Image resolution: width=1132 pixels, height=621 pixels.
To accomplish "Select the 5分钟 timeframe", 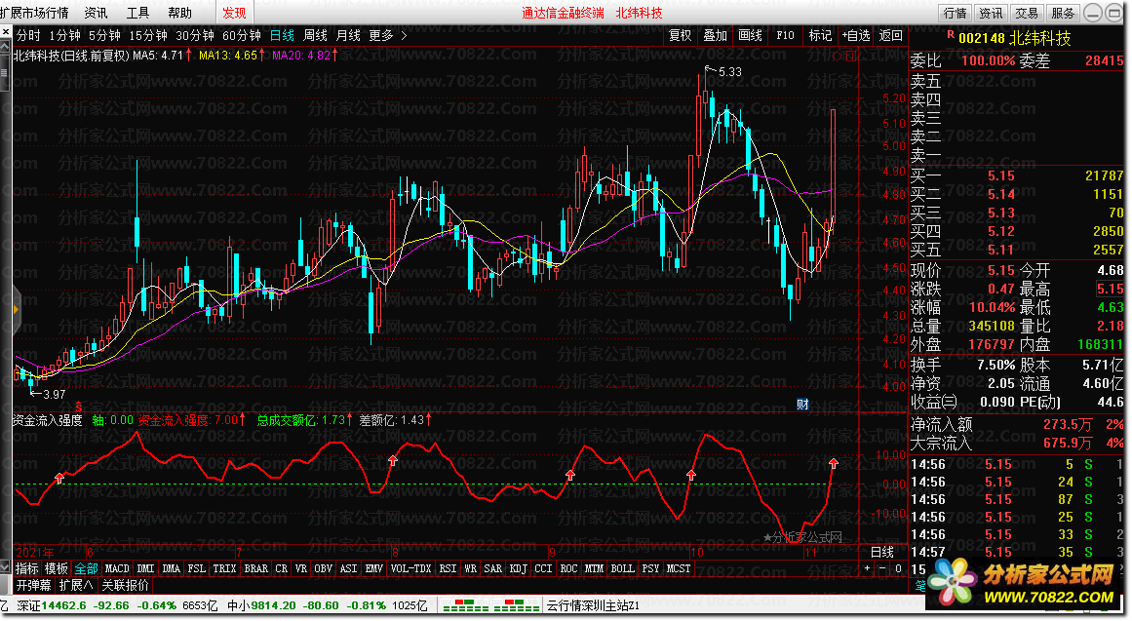I will (104, 35).
